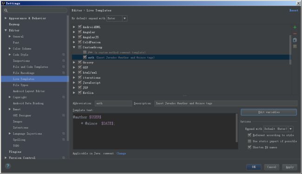
Task: Click into the Template text editor
Action: pos(154,131)
